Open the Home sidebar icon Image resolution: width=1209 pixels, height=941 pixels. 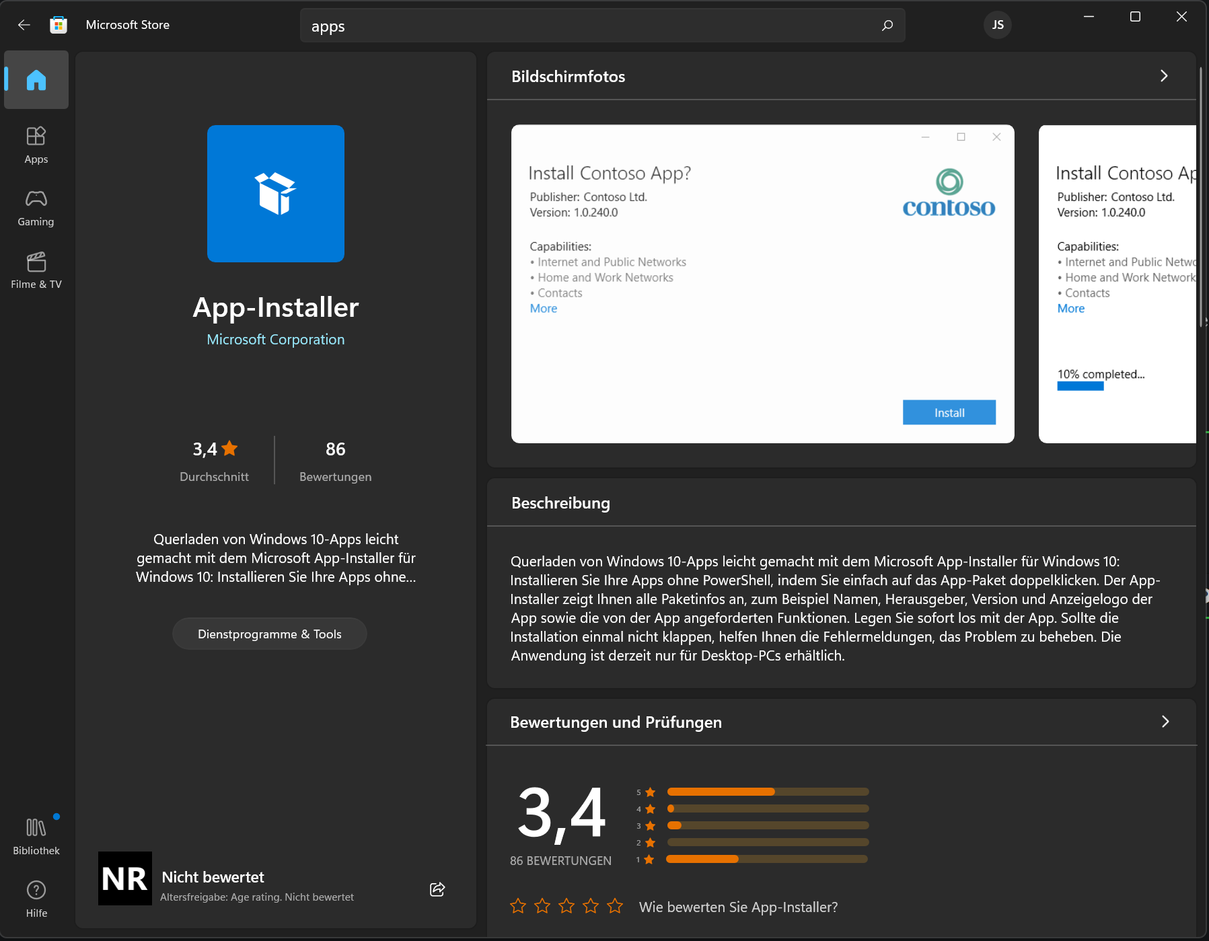pos(36,79)
